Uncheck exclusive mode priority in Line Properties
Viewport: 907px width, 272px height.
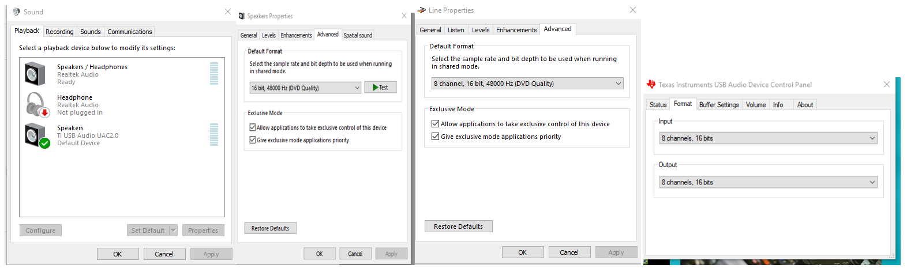click(435, 137)
